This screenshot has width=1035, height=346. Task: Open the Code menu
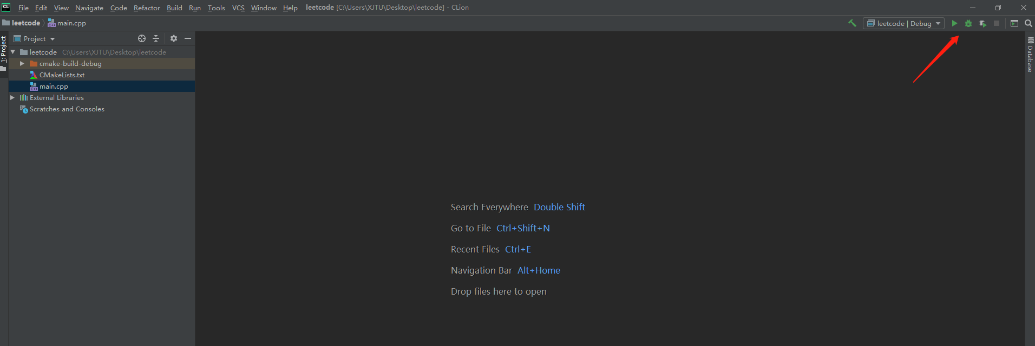119,8
